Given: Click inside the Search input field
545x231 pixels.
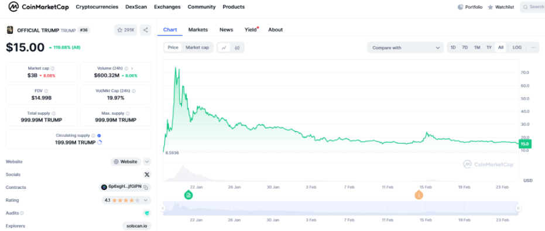Looking at the screenshot, I should click(532, 7).
